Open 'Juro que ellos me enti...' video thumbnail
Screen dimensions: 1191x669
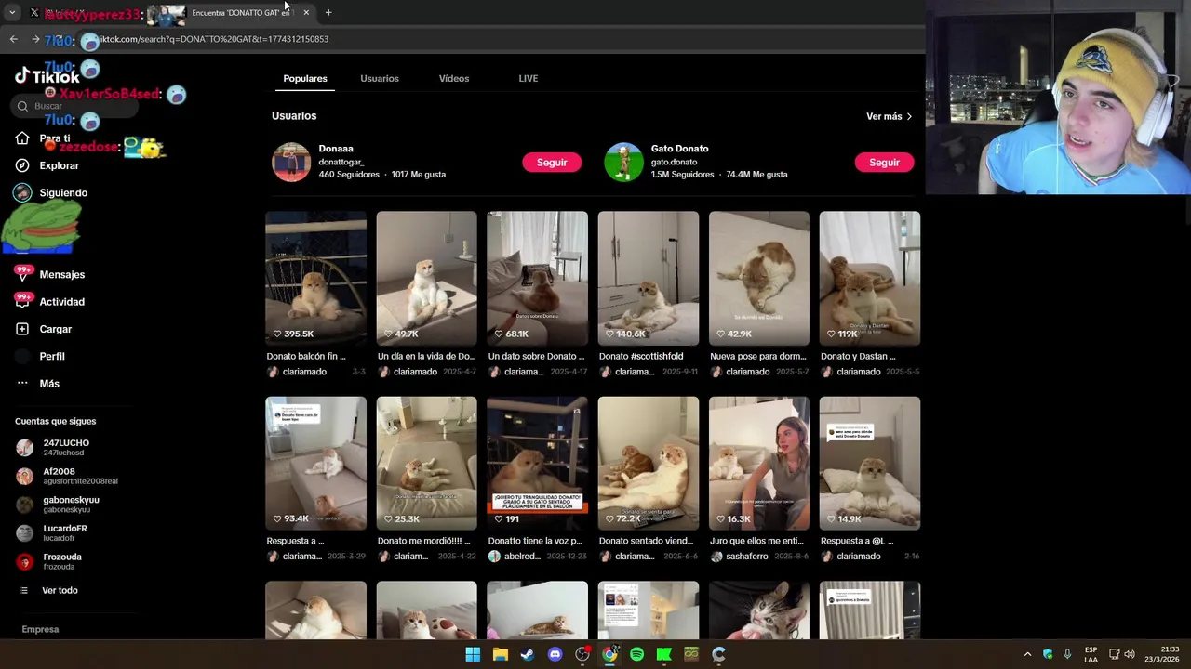tap(758, 464)
